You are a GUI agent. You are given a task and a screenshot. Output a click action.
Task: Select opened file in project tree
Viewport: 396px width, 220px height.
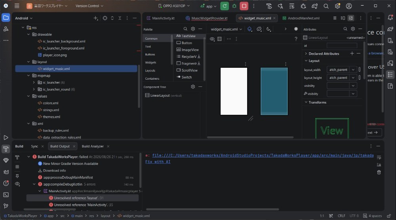pyautogui.click(x=105, y=18)
